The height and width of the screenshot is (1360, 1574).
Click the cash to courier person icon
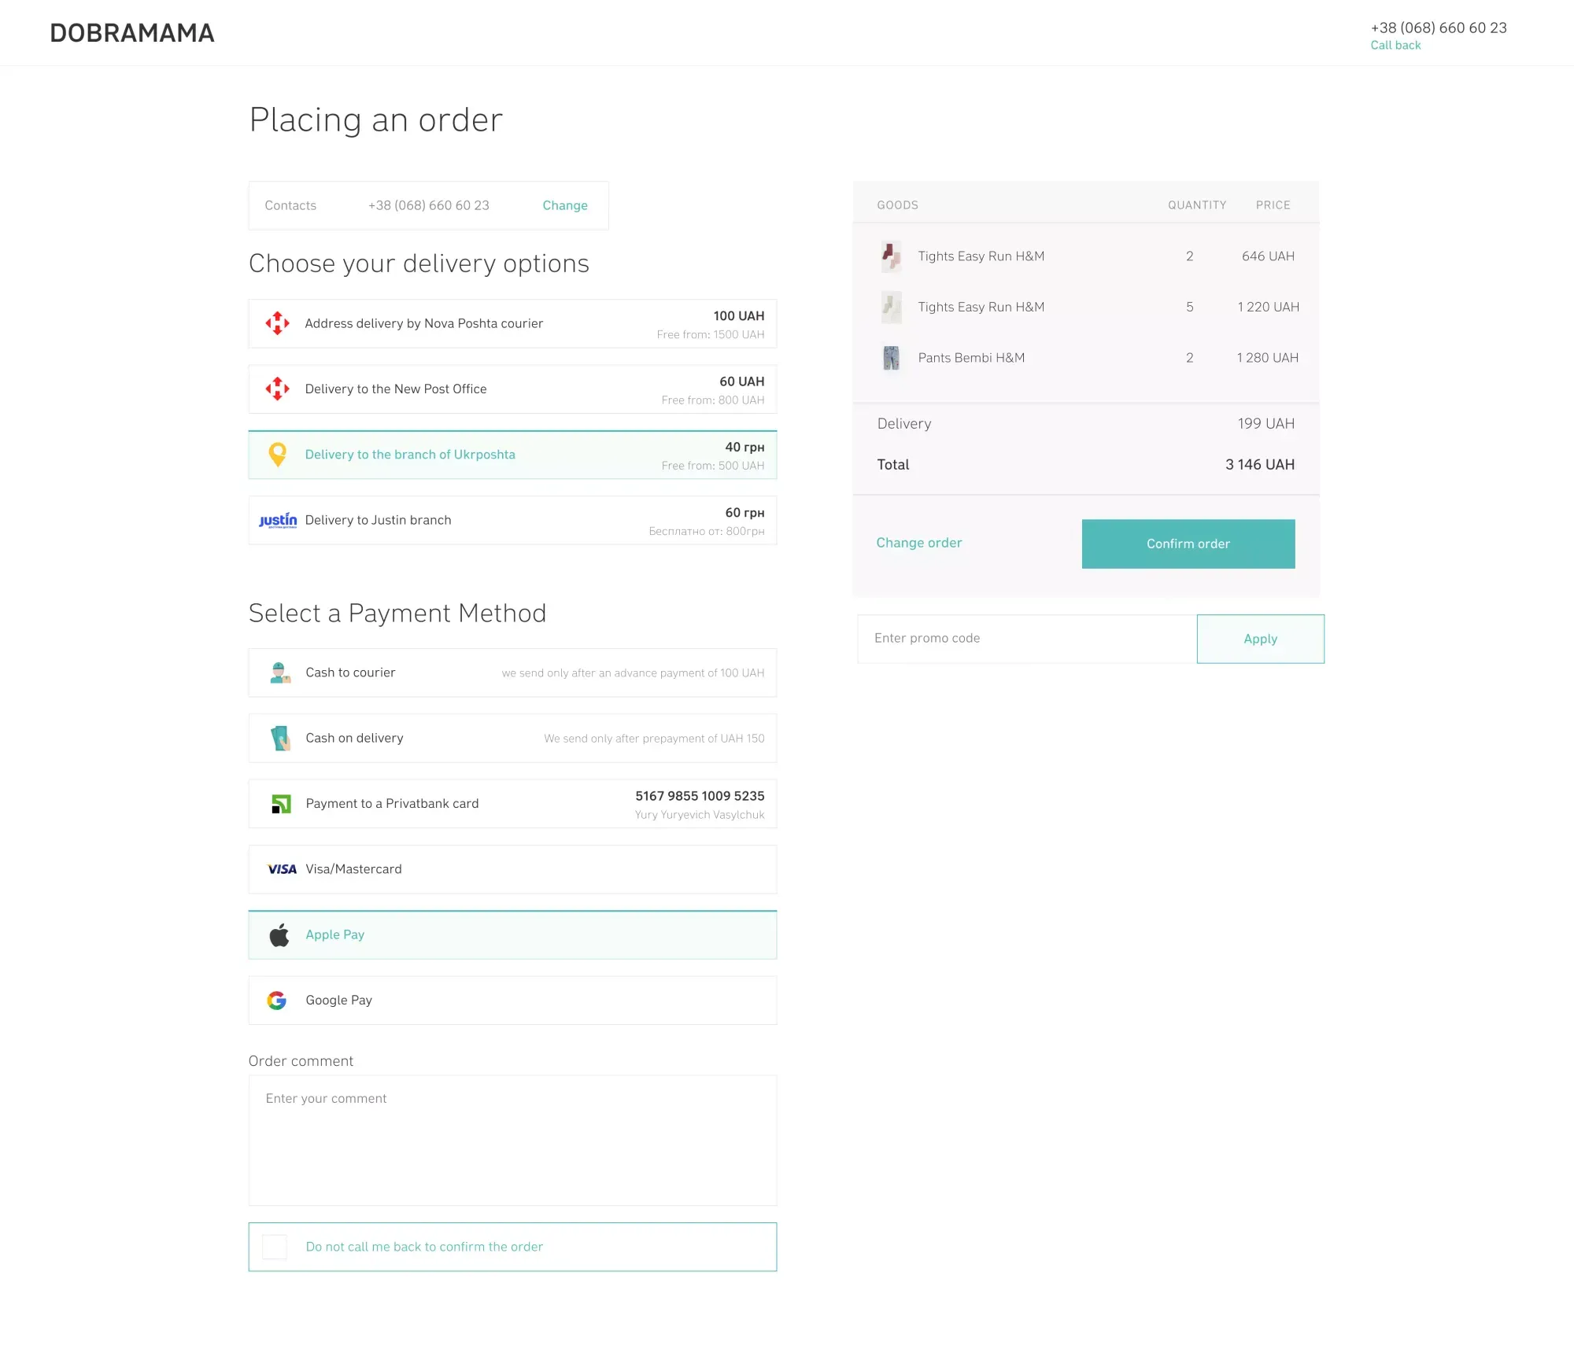(279, 673)
